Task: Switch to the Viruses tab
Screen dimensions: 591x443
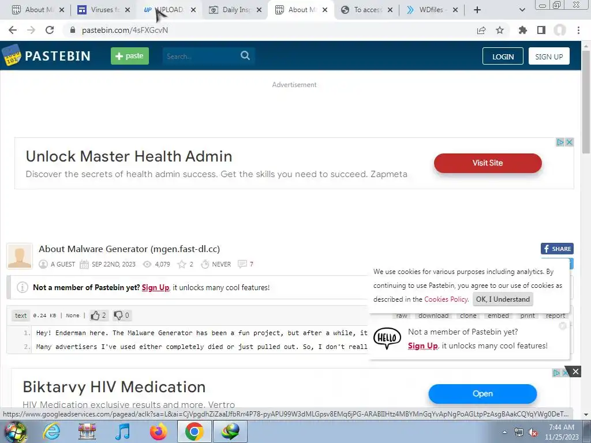Action: coord(103,10)
